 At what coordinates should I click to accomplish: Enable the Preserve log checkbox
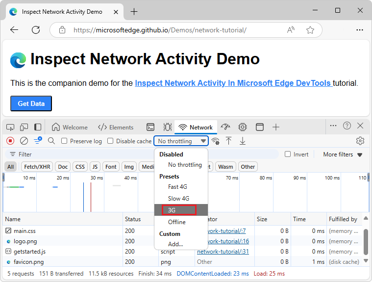point(65,141)
